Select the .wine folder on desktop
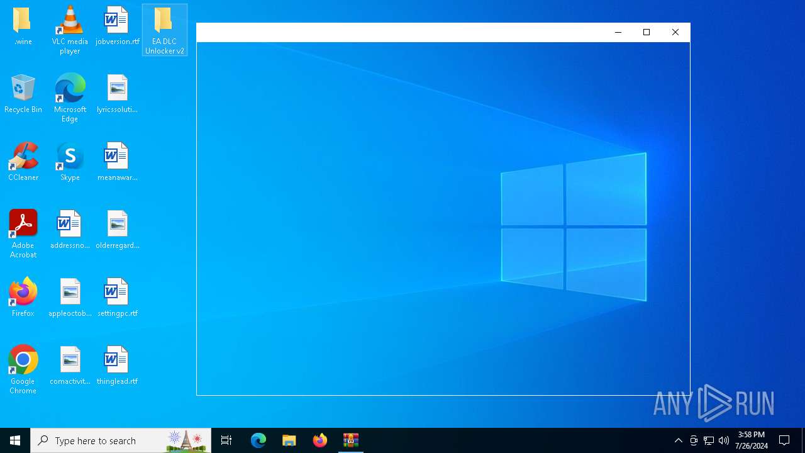Viewport: 805px width, 453px height. pos(23,26)
